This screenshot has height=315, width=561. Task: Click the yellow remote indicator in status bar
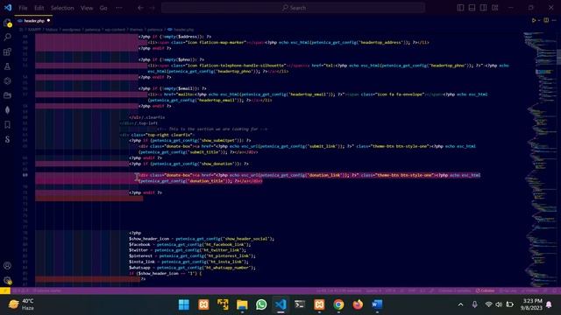5,290
